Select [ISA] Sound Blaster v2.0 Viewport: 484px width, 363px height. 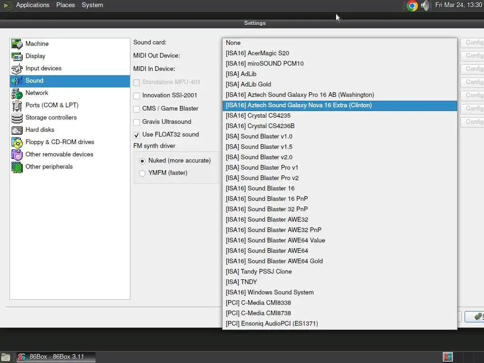tap(339, 157)
